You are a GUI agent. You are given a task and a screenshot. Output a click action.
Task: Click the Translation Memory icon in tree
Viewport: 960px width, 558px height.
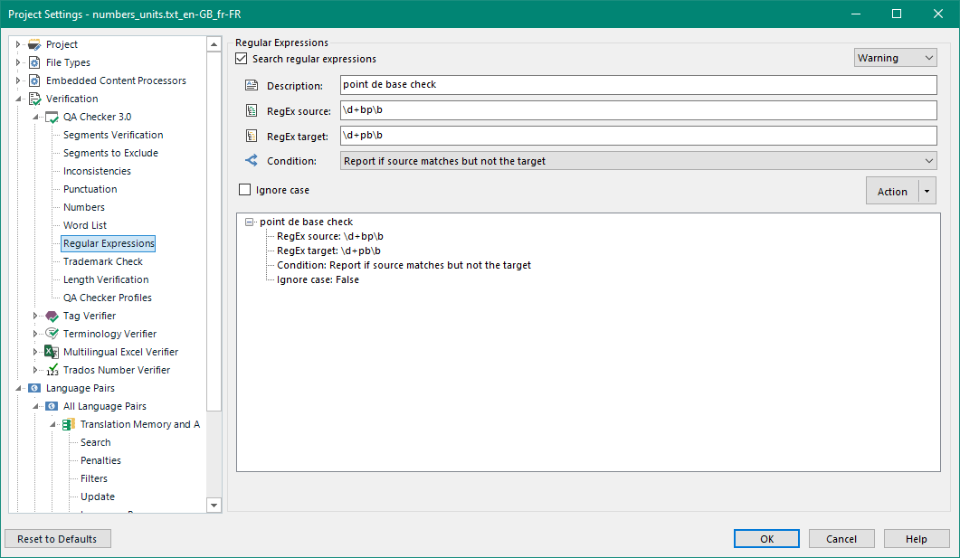(69, 424)
